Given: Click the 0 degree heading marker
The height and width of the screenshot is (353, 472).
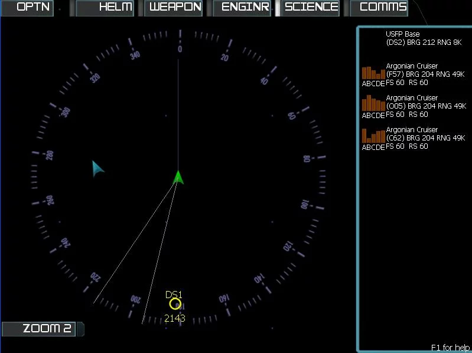Looking at the screenshot, I should tap(180, 49).
